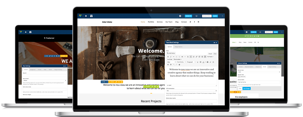Image resolution: width=303 pixels, height=117 pixels.
Task: Open the templates icon in center toolbar
Action: tap(91, 16)
